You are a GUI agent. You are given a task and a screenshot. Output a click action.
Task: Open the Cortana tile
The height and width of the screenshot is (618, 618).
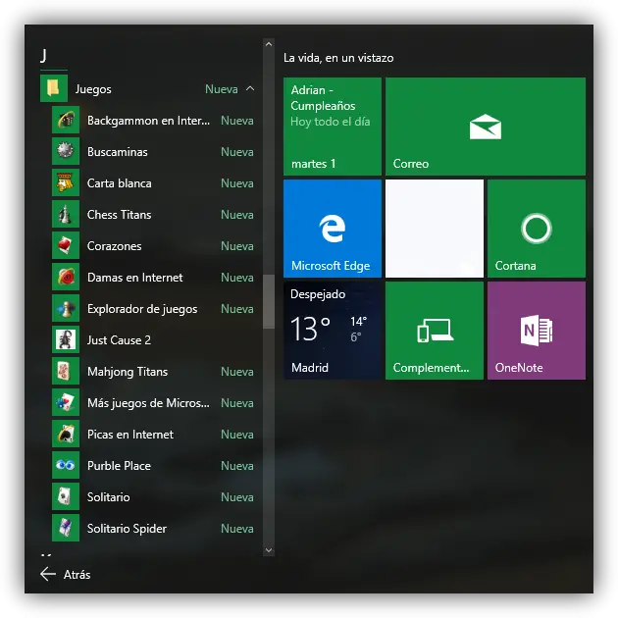[x=536, y=229]
